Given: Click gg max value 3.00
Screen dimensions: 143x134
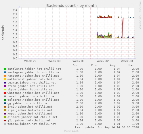Looking at the screenshot, I should 136,103.
